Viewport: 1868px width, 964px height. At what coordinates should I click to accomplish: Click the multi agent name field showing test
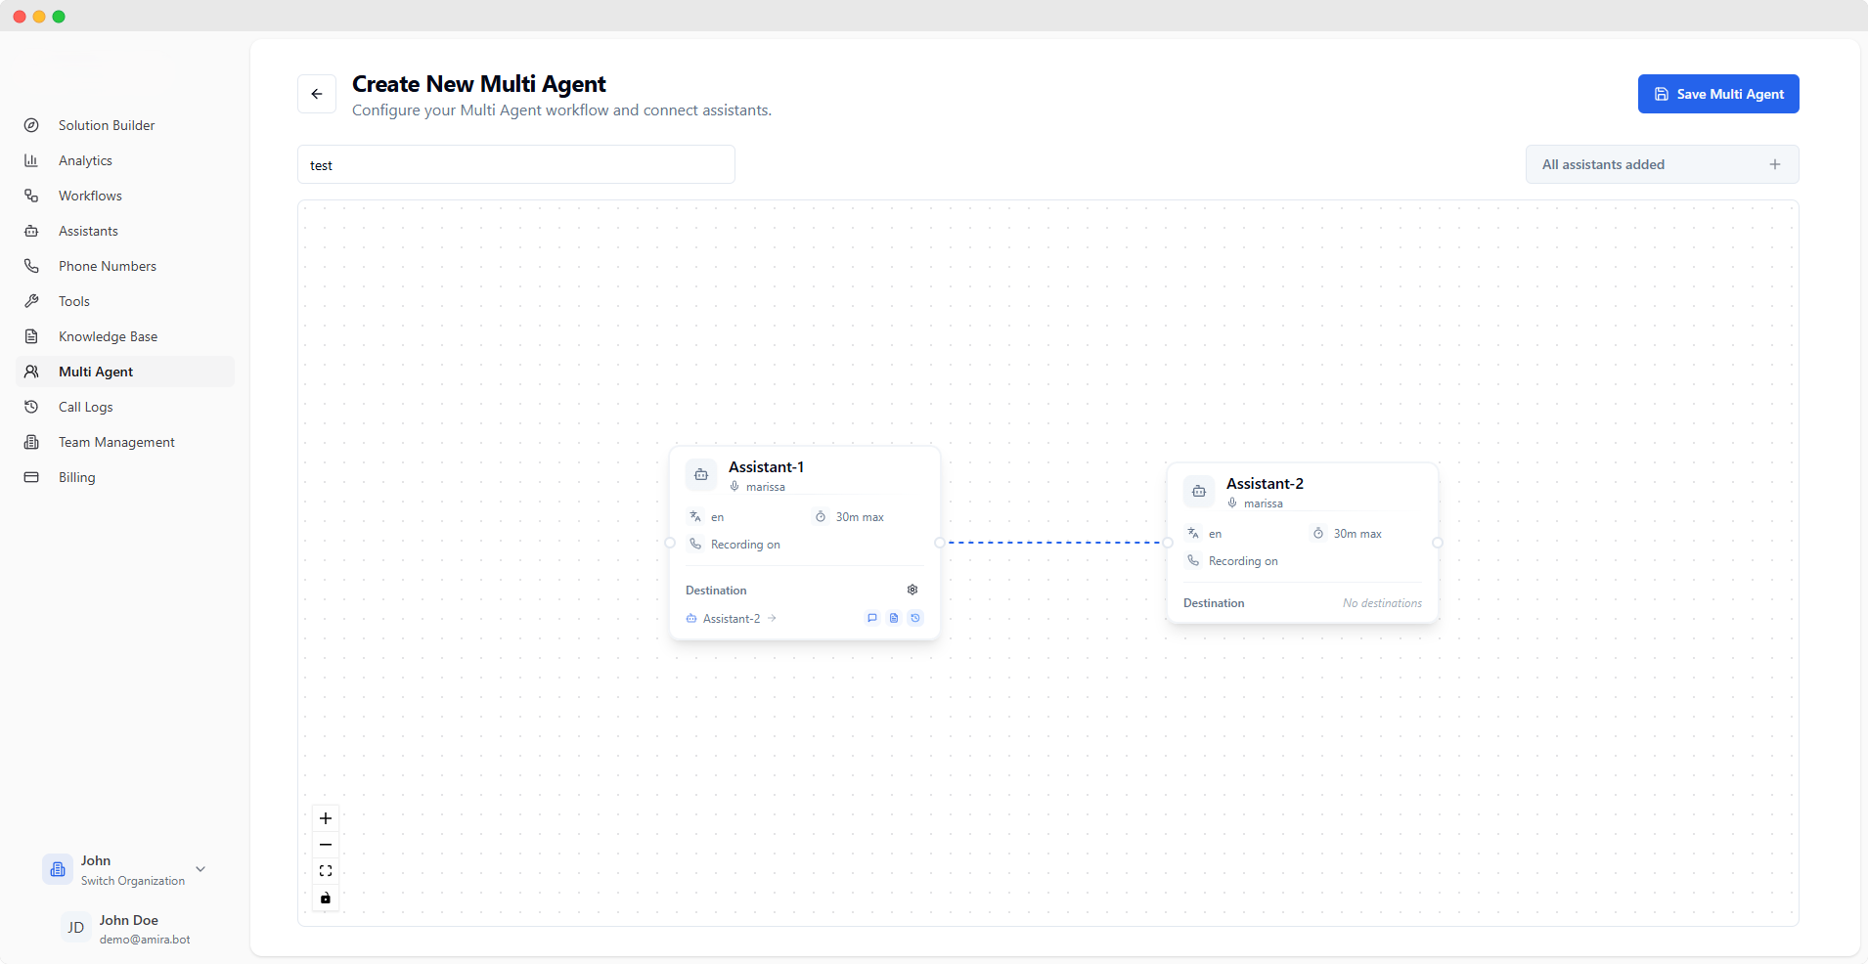515,164
